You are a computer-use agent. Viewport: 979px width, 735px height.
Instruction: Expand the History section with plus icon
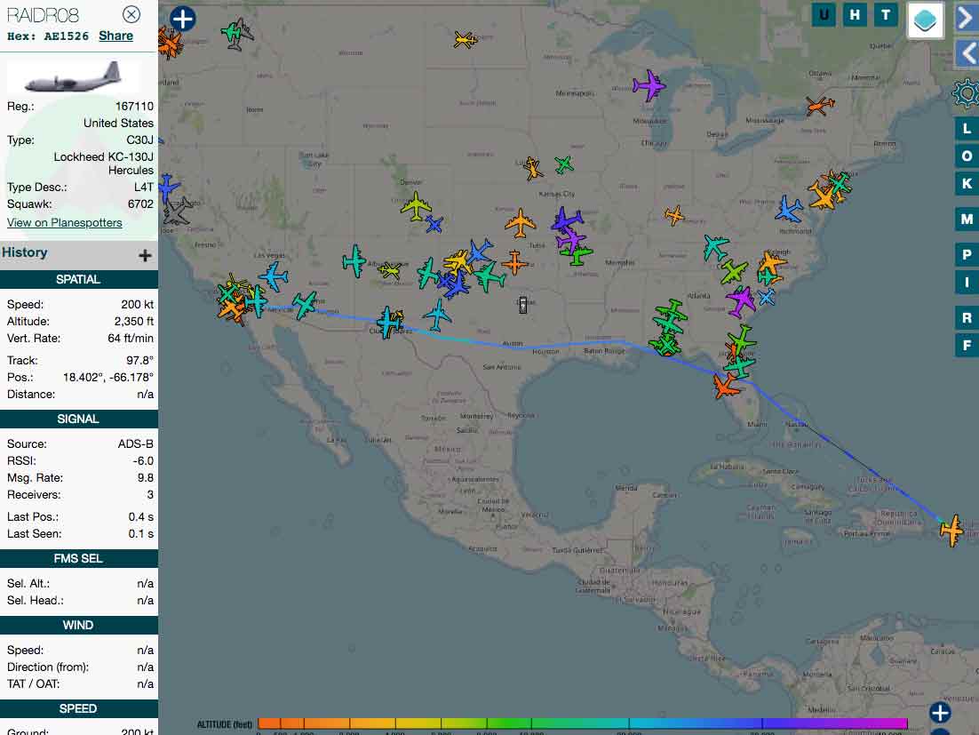coord(145,255)
